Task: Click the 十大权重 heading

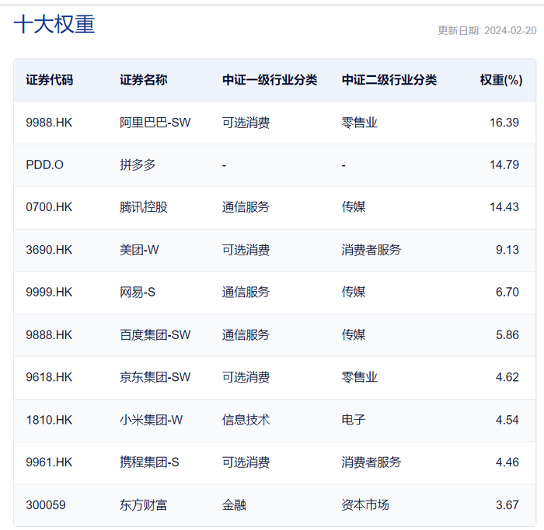Action: point(54,24)
